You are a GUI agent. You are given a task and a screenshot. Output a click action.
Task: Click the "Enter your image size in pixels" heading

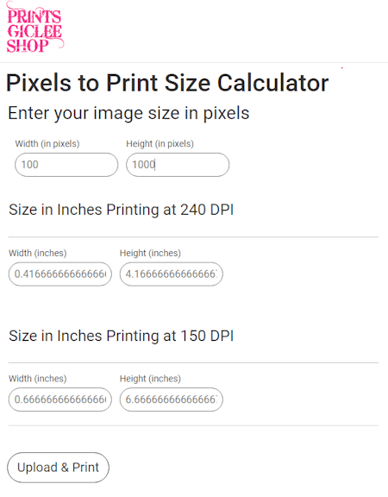pos(128,114)
